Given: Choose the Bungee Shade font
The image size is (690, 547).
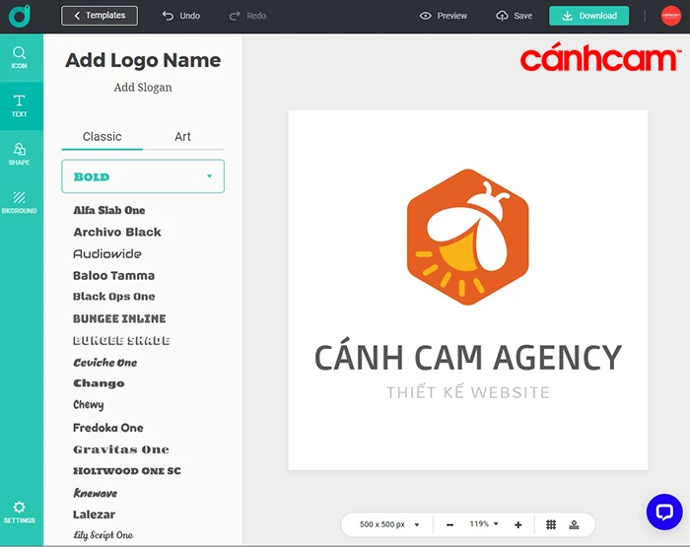Looking at the screenshot, I should pyautogui.click(x=121, y=341).
